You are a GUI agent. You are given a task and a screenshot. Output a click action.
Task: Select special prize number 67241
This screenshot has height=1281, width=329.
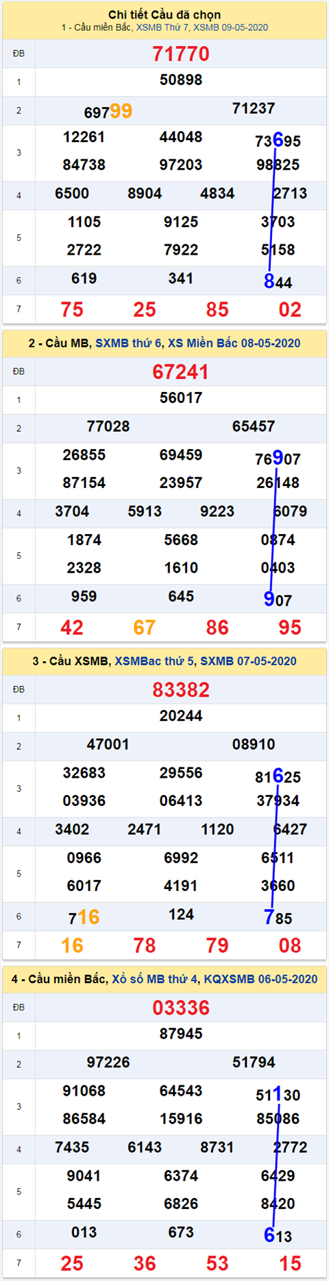(181, 371)
